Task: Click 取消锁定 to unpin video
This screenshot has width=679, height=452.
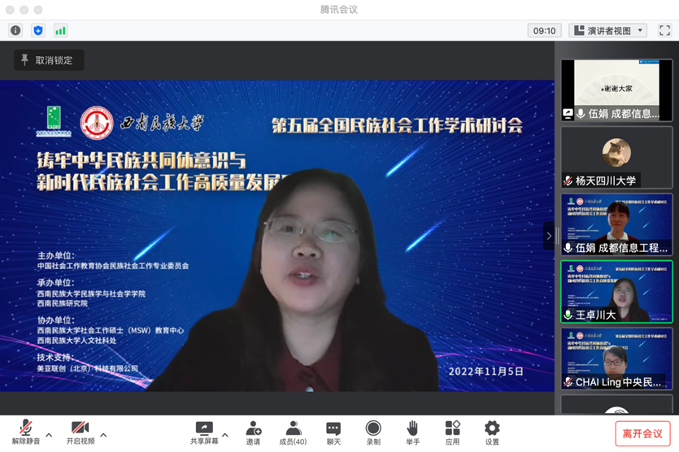Action: [x=48, y=60]
